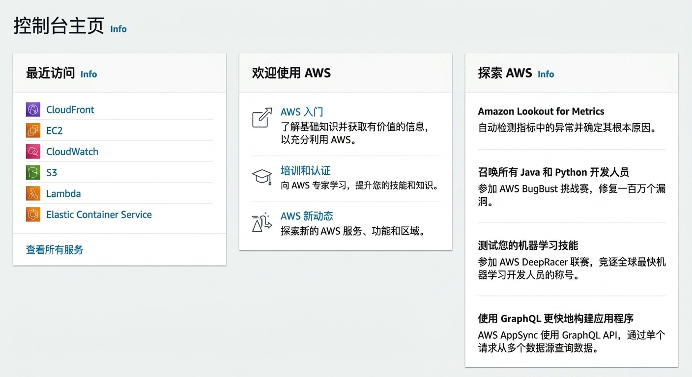This screenshot has height=377, width=692.
Task: Click the orange Lambda service icon
Action: 33,193
